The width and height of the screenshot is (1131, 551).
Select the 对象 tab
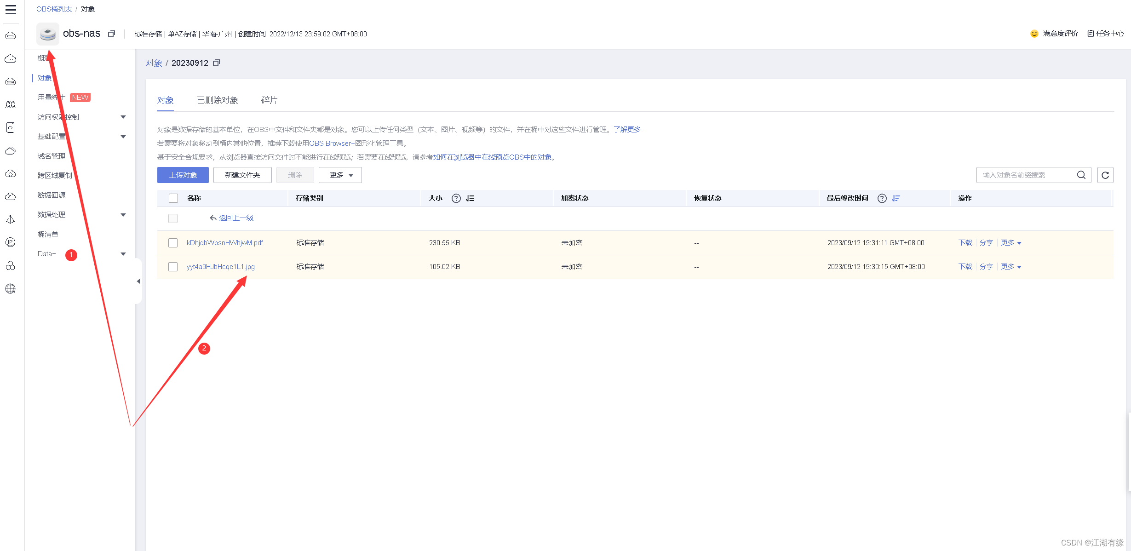click(166, 100)
